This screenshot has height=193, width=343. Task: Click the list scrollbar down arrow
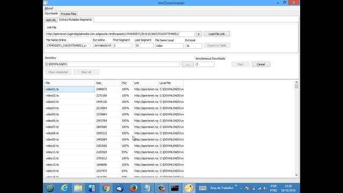(296, 175)
